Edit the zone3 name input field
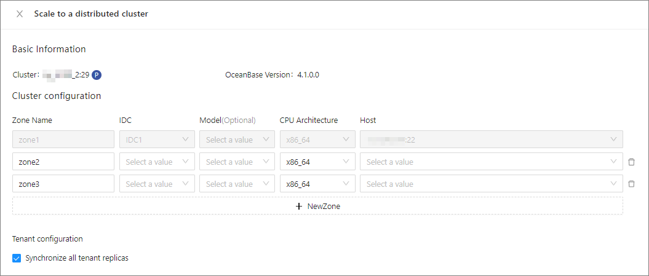 click(63, 184)
